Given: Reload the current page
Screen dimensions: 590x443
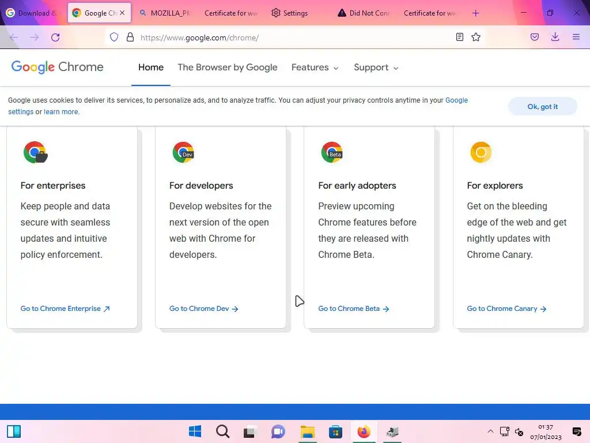Looking at the screenshot, I should (x=55, y=37).
